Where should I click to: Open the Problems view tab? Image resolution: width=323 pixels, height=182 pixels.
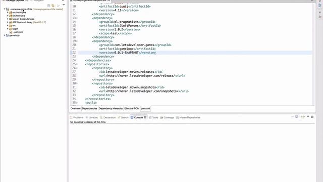click(77, 117)
